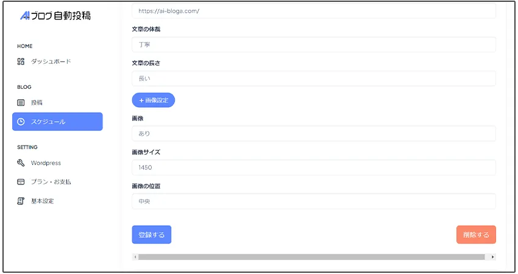This screenshot has height=274, width=518.
Task: Click the dashboard grid icon
Action: pos(21,61)
